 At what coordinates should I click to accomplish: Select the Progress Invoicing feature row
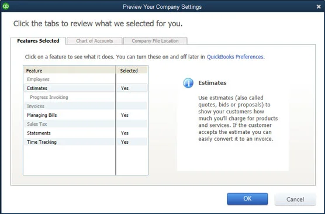coord(85,97)
